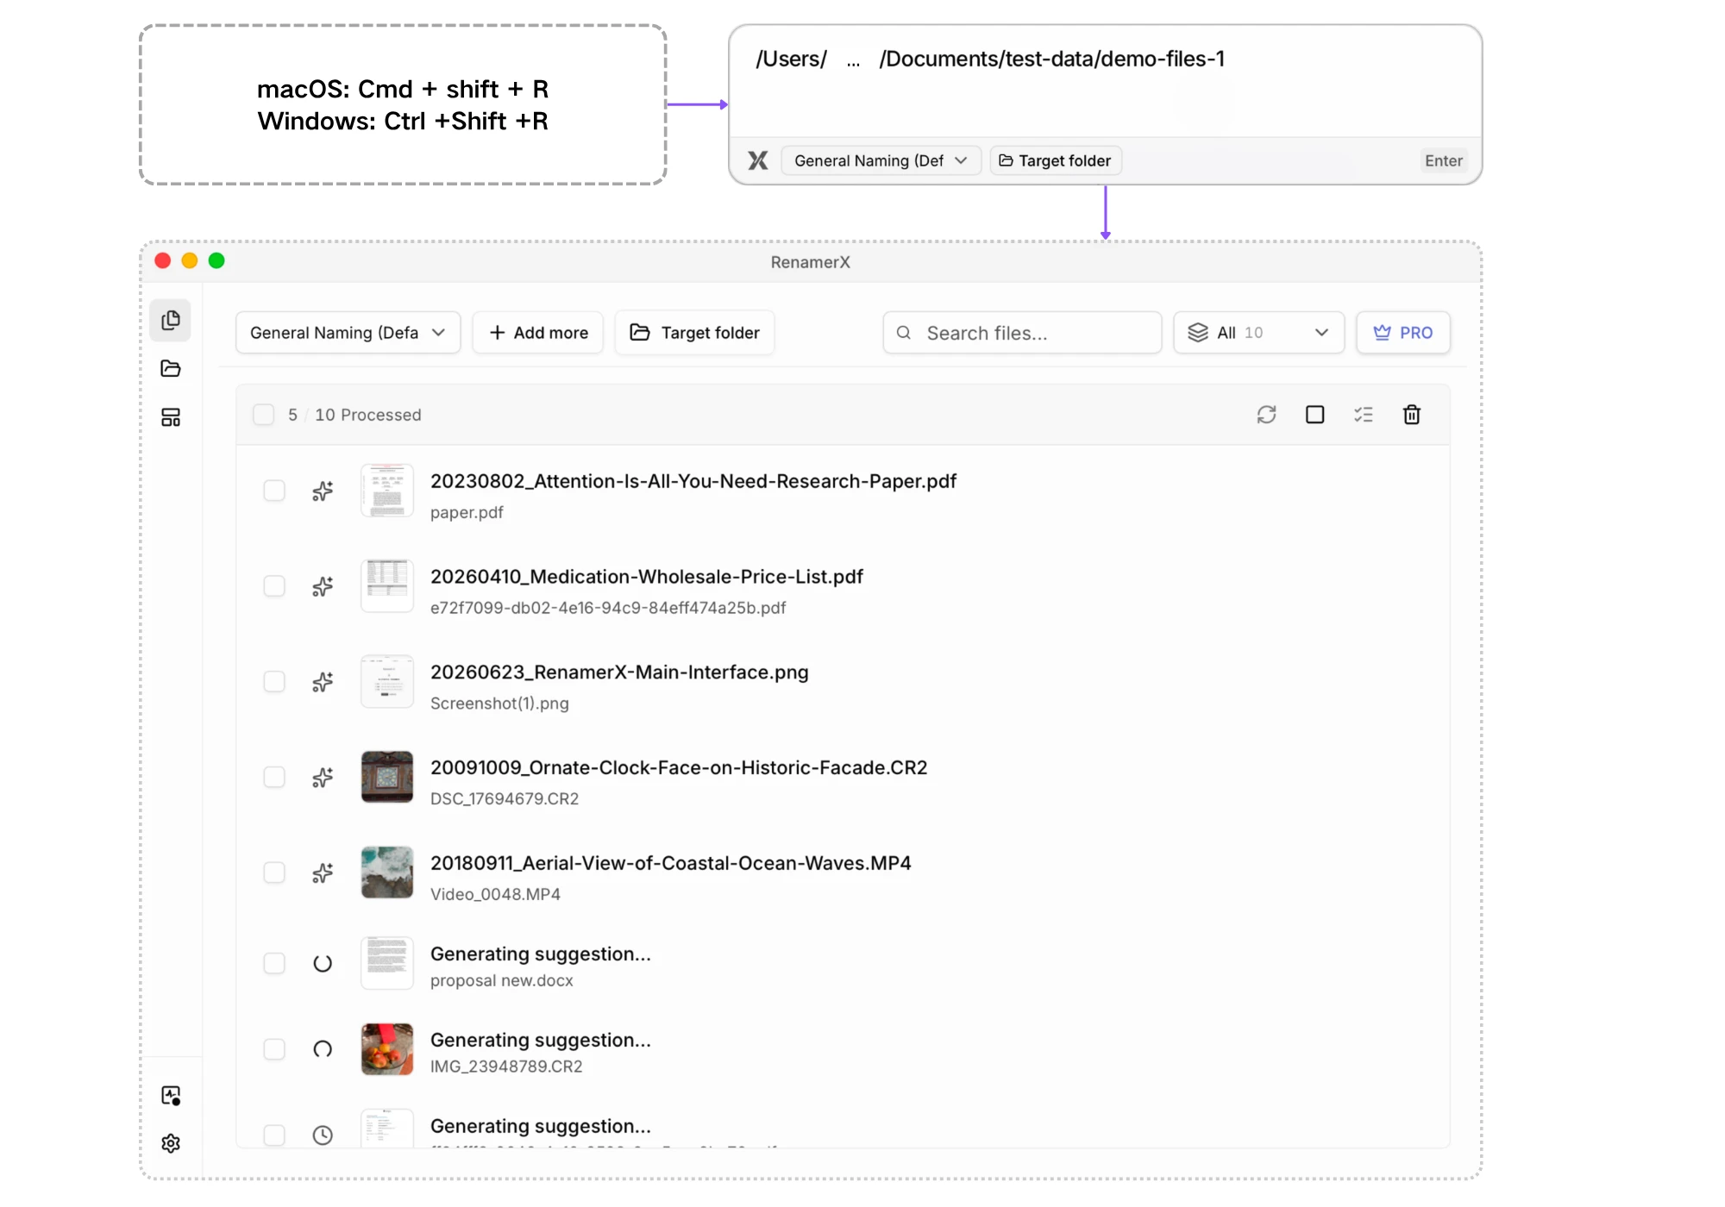Open settings gear in sidebar
1725x1207 pixels.
[x=171, y=1143]
